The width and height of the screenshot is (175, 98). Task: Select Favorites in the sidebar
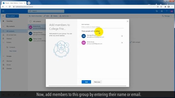10,21
